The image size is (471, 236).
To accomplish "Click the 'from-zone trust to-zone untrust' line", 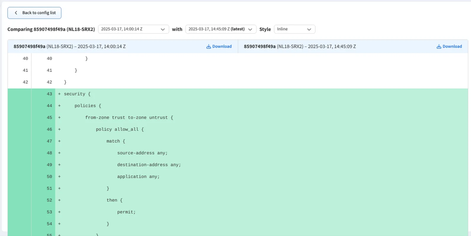I will (x=129, y=118).
